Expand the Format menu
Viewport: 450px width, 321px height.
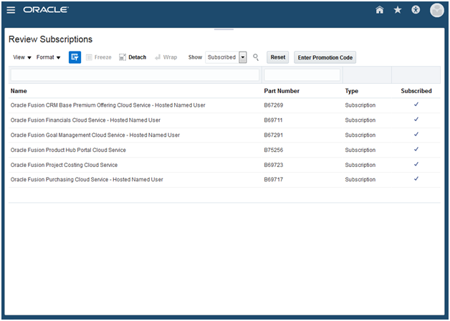click(49, 57)
